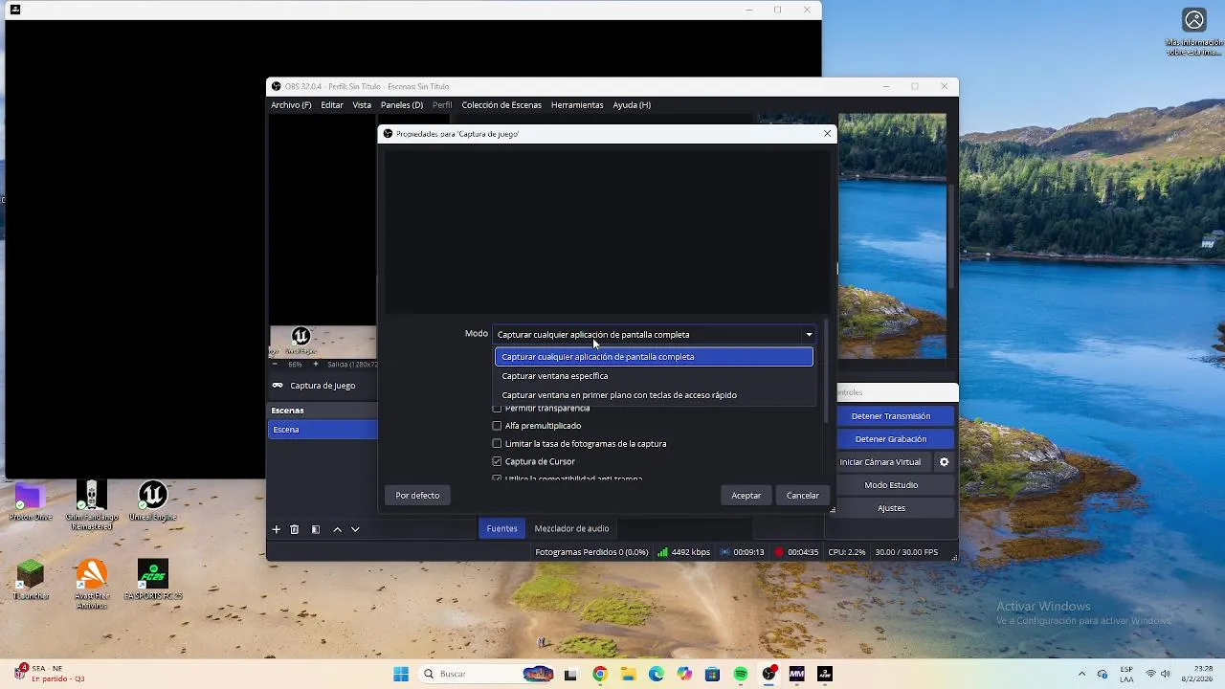Screen dimensions: 1225x689
Task: Open Grim Fandango Remastered desktop icon
Action: (x=92, y=504)
